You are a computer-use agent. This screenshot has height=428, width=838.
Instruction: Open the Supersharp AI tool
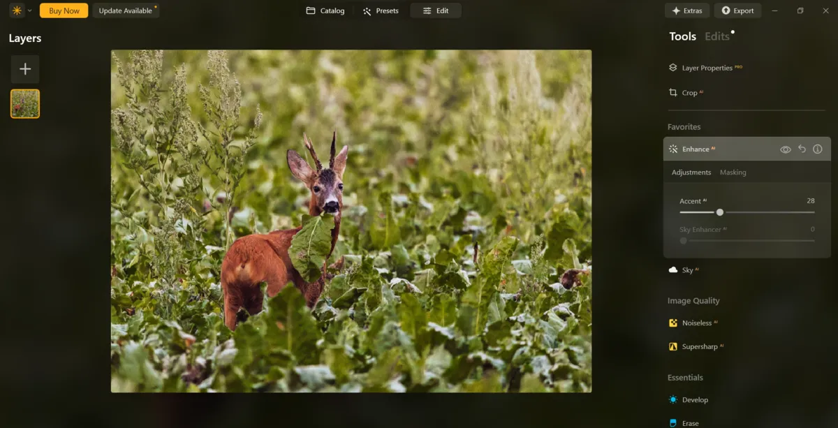click(699, 346)
